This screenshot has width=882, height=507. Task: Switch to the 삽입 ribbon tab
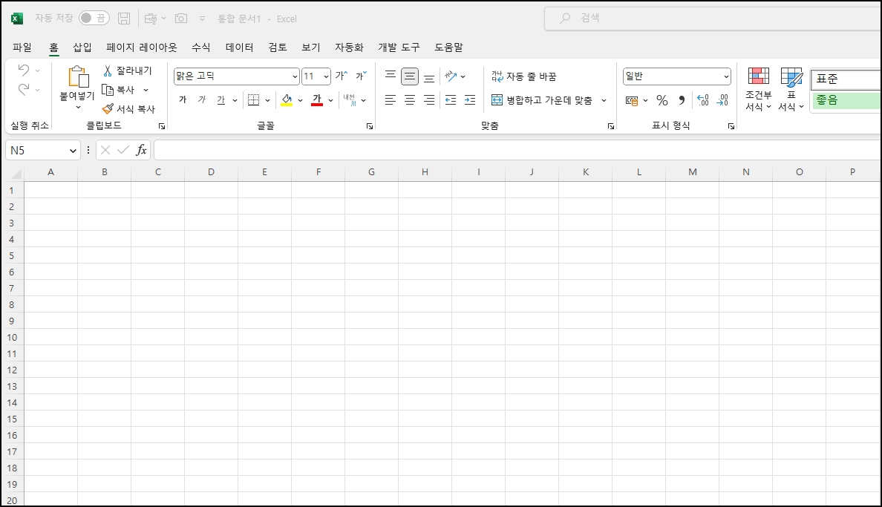82,47
